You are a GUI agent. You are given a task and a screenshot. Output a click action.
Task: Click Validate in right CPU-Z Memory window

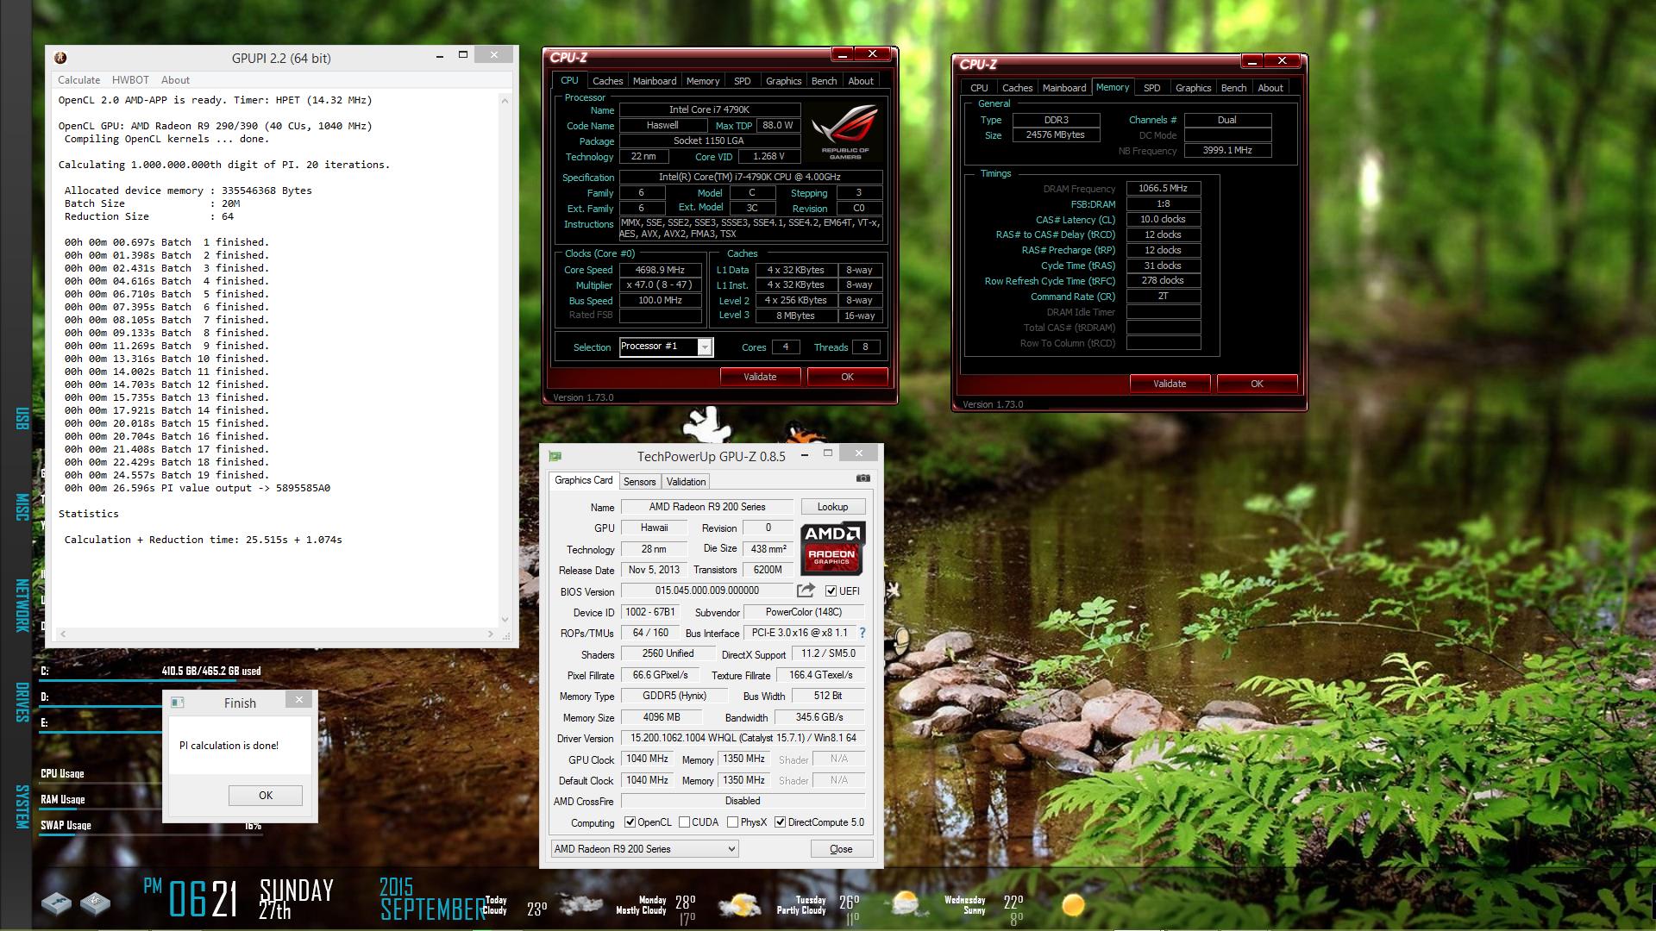(1170, 384)
